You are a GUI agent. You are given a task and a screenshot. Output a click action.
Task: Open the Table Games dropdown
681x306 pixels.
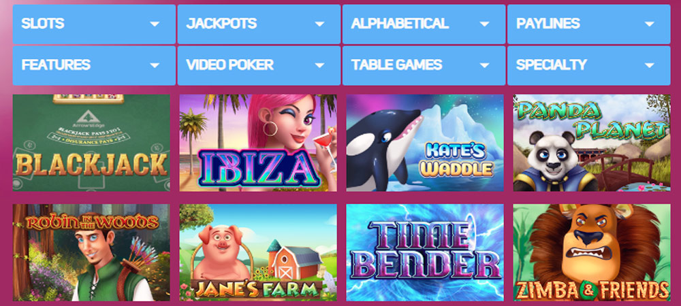[x=424, y=65]
